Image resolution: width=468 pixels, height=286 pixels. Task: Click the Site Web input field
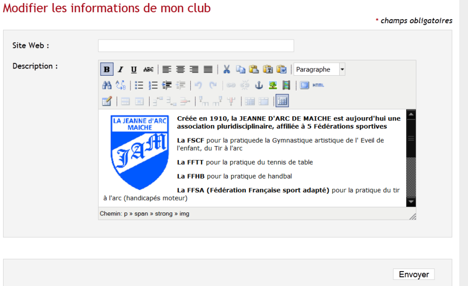(x=196, y=46)
